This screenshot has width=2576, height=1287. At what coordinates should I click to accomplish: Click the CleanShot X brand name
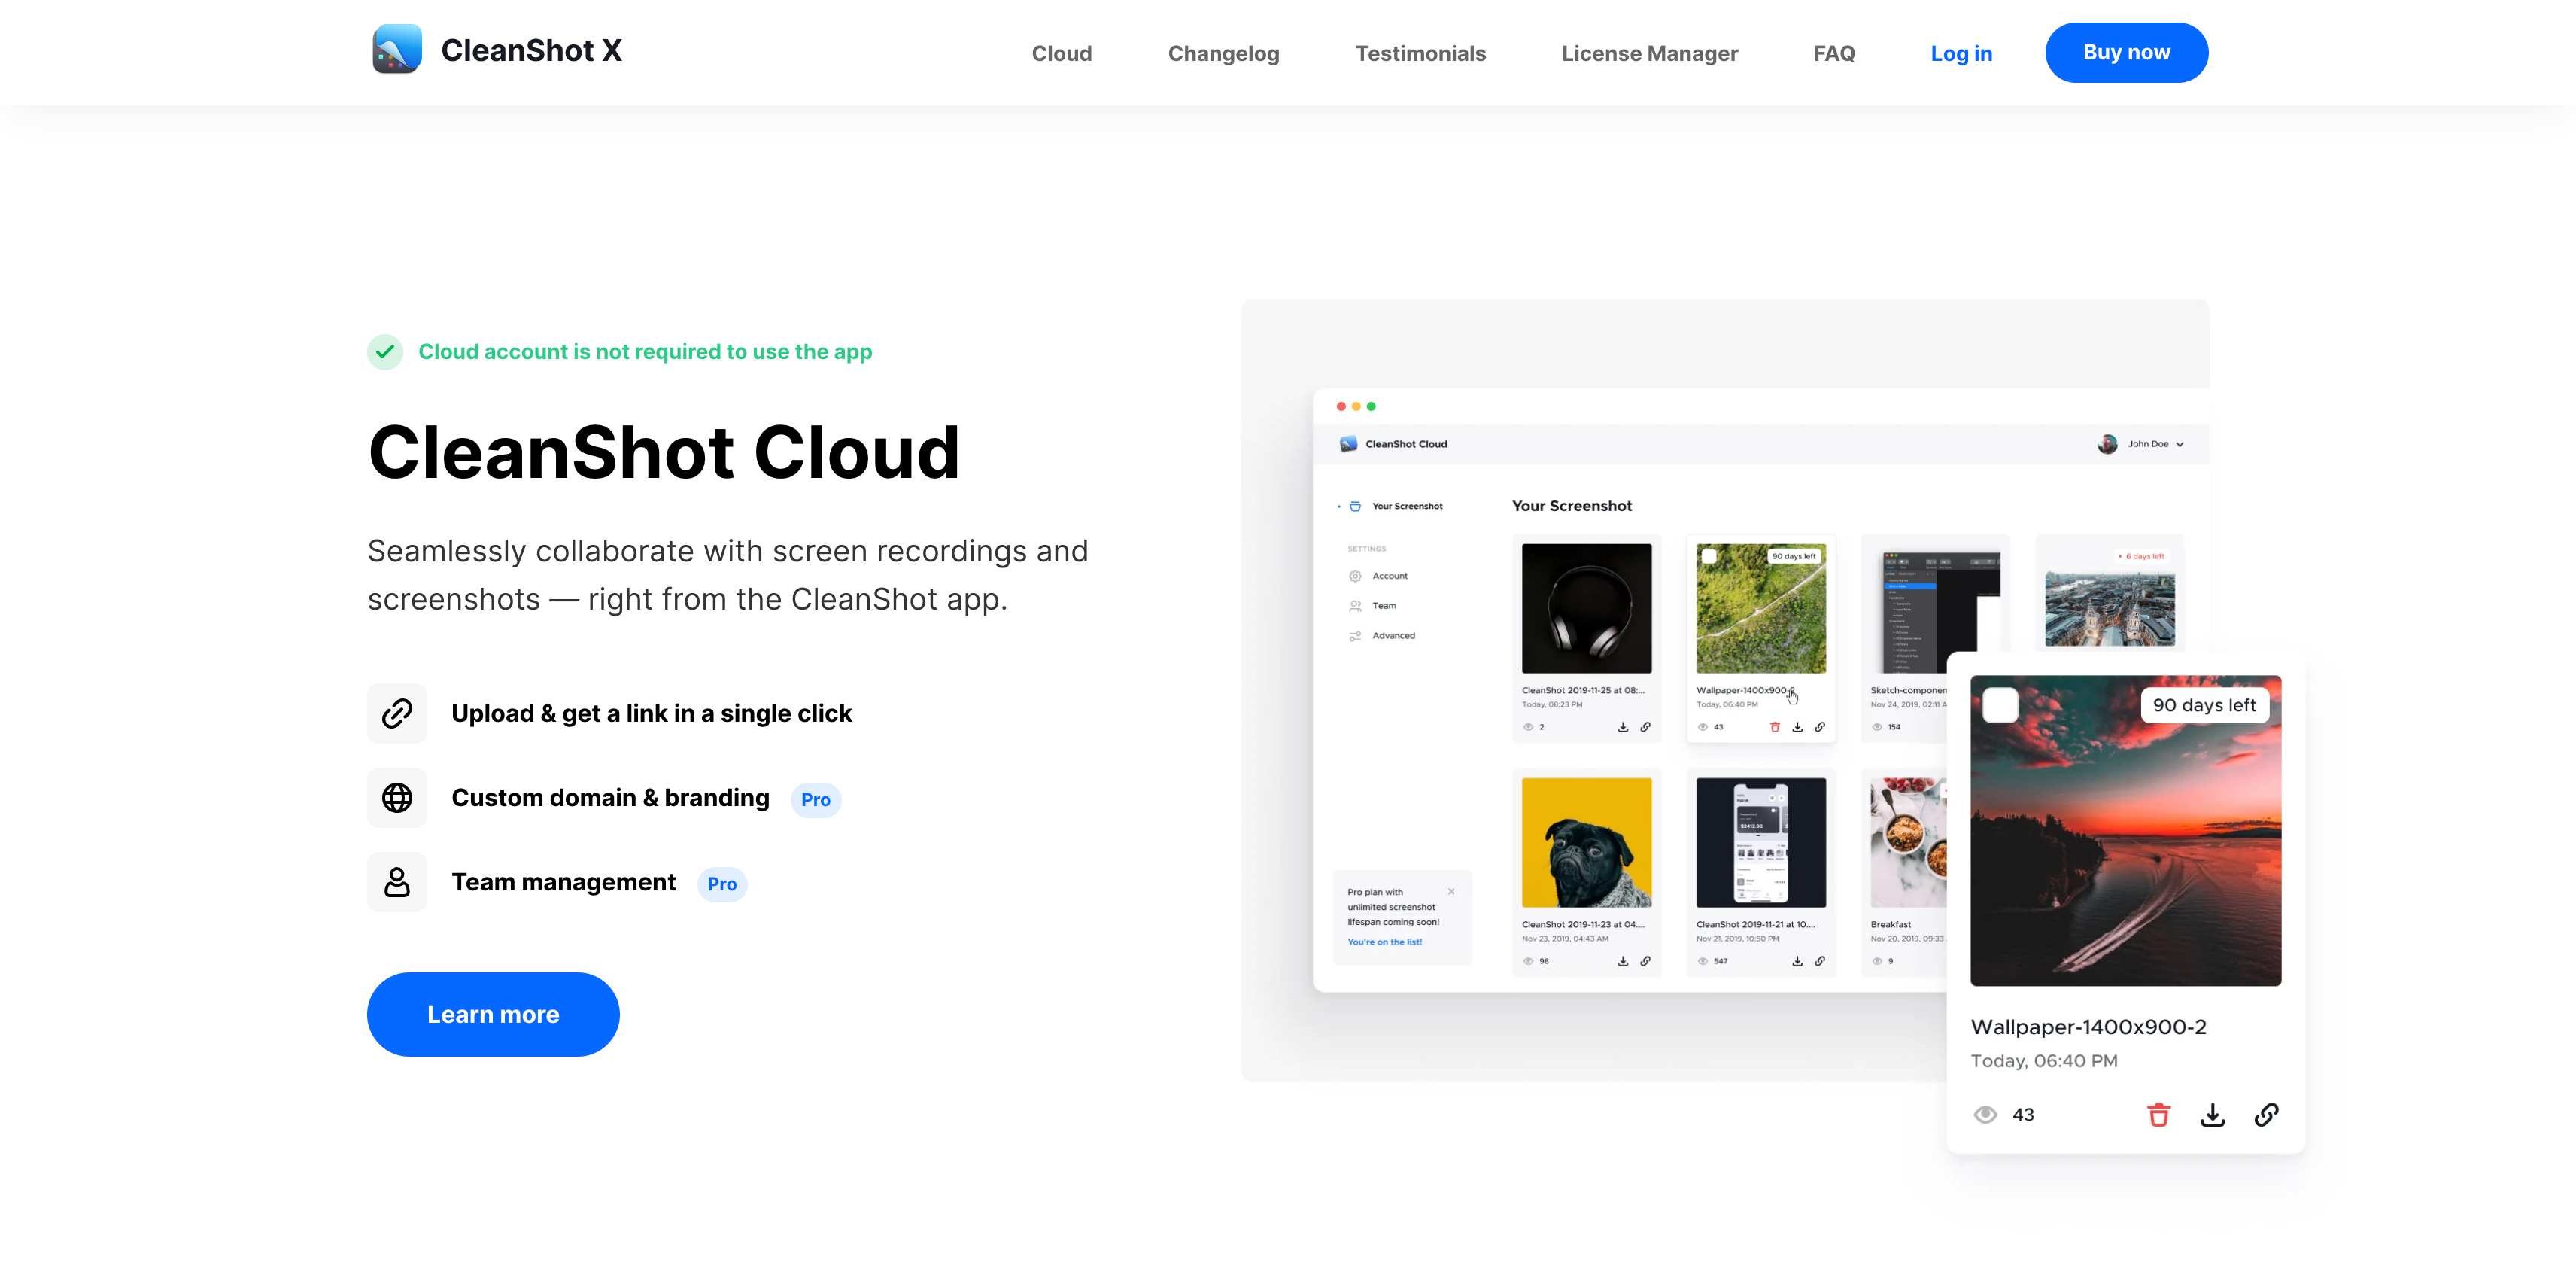pos(531,50)
